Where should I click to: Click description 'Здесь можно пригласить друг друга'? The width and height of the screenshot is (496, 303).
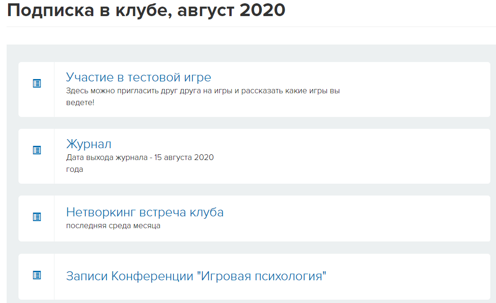coord(203,97)
